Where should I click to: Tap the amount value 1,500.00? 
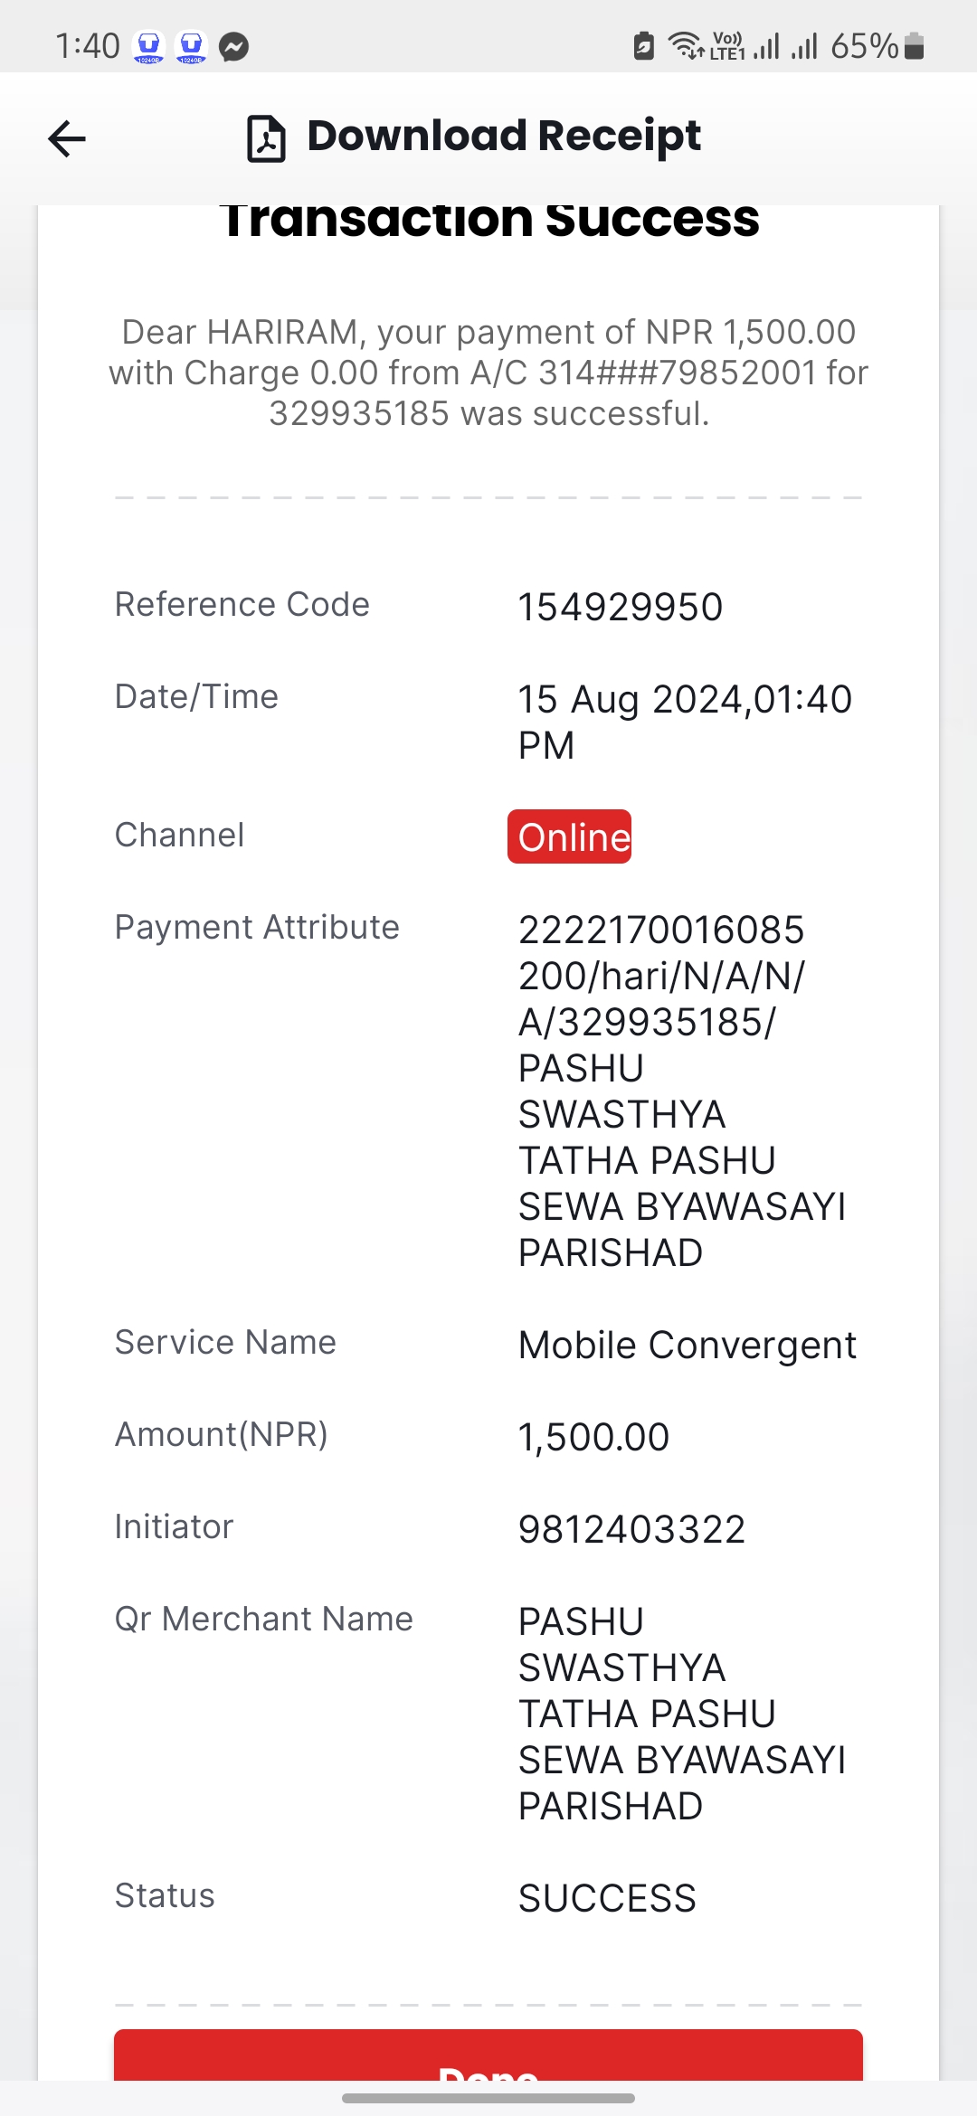[x=593, y=1437]
